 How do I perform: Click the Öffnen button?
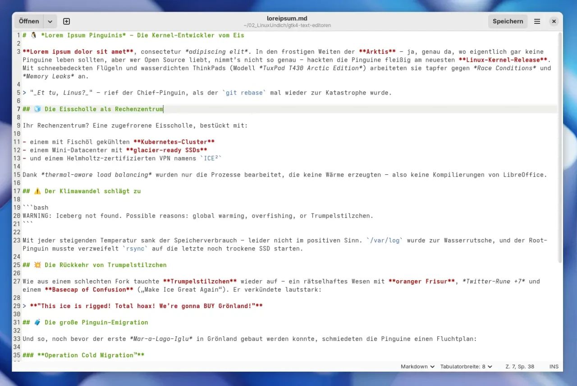[29, 21]
